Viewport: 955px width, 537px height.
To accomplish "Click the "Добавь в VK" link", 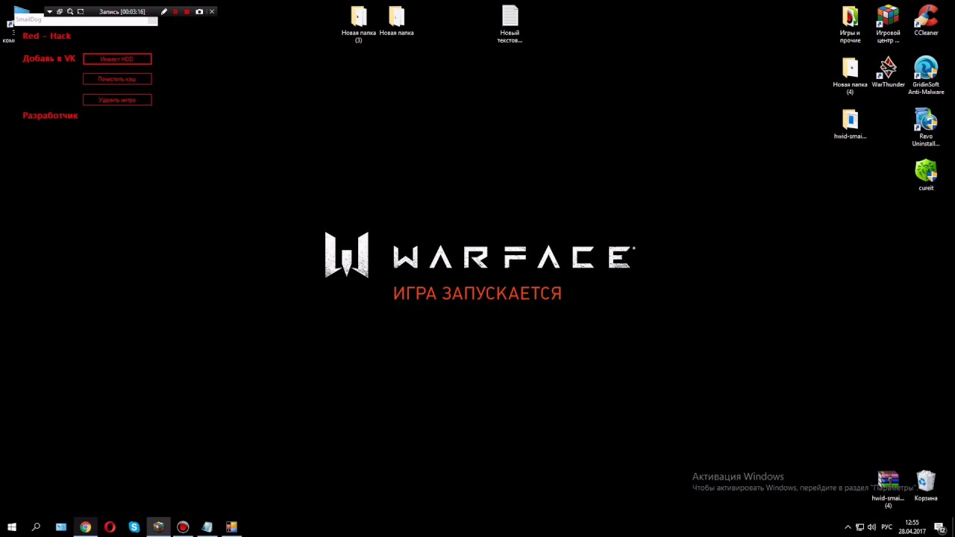I will tap(49, 58).
